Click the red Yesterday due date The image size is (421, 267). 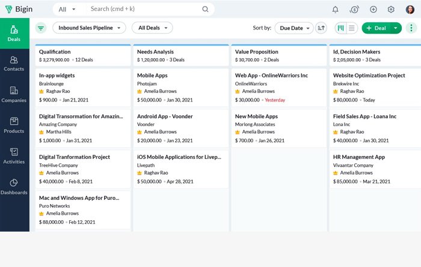pyautogui.click(x=275, y=100)
